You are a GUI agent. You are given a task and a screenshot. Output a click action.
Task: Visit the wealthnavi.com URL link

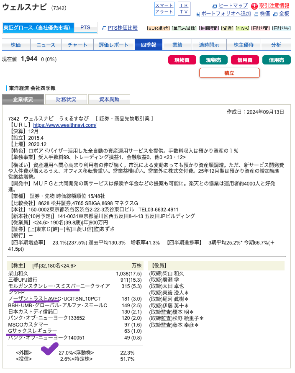[x=65, y=125]
